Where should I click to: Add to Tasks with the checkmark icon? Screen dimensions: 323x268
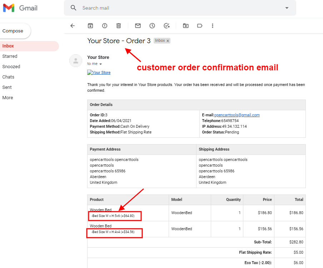click(x=167, y=26)
